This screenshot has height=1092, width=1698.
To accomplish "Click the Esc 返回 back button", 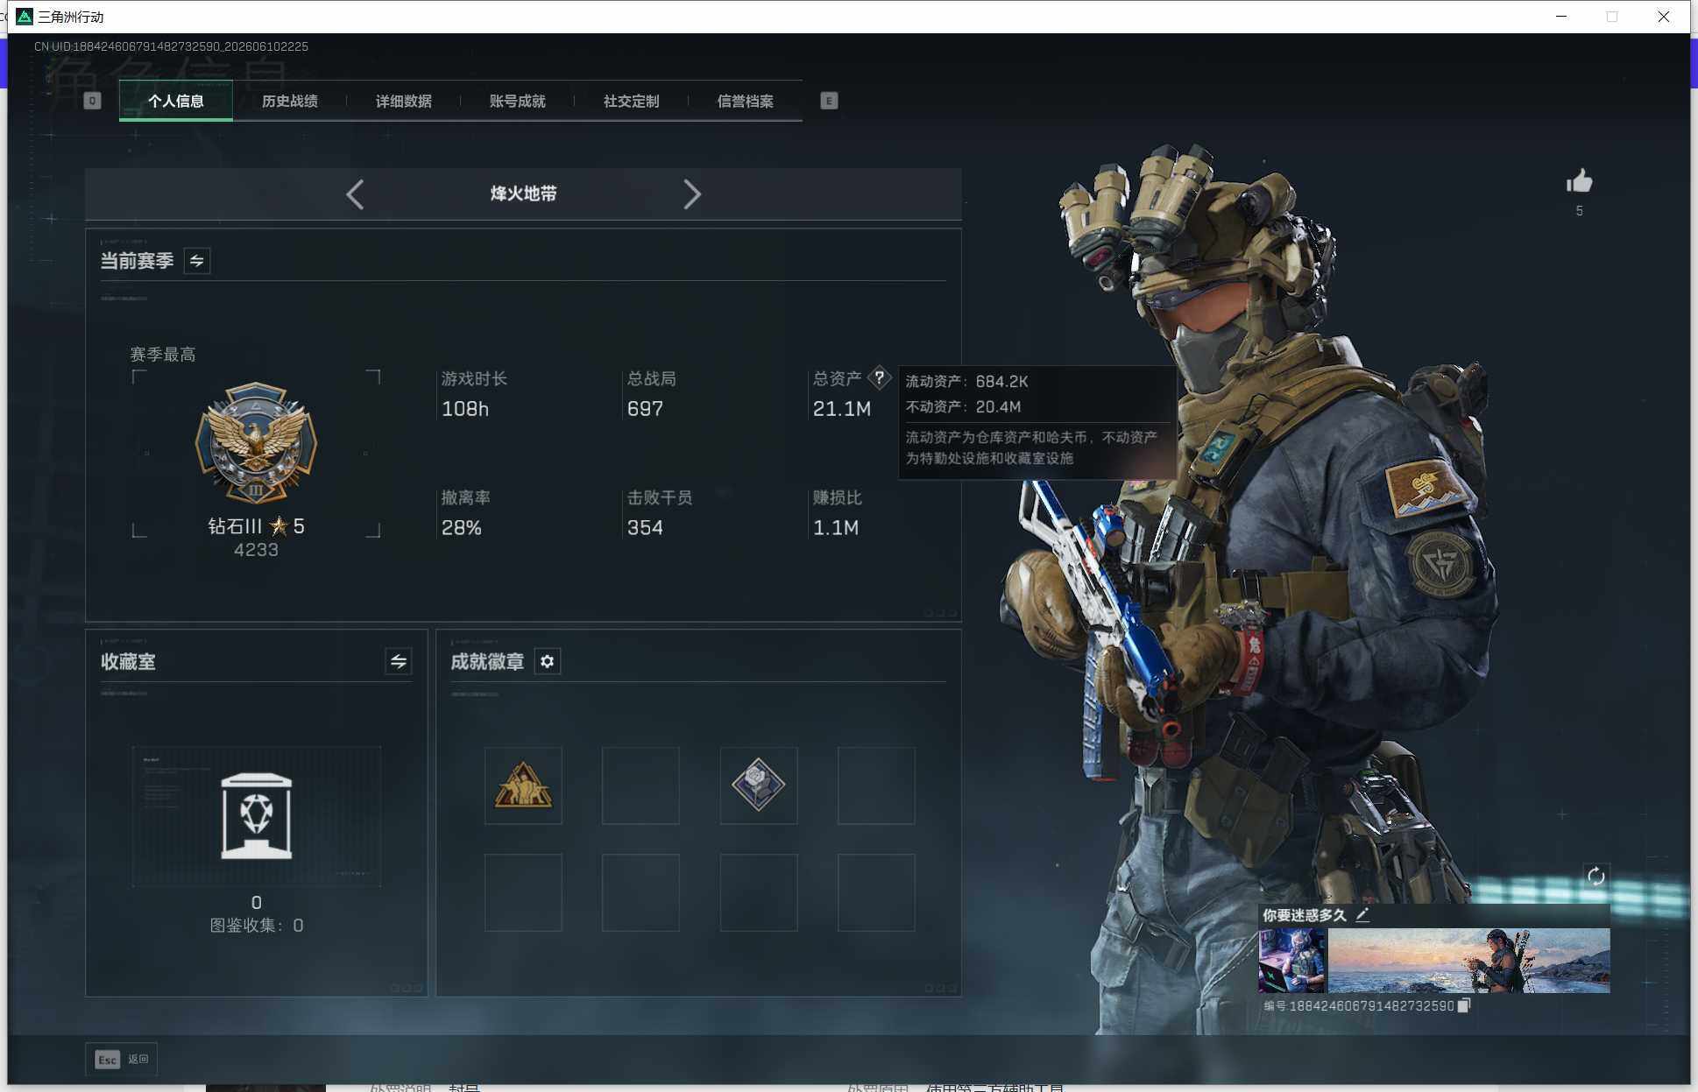I will pos(121,1060).
